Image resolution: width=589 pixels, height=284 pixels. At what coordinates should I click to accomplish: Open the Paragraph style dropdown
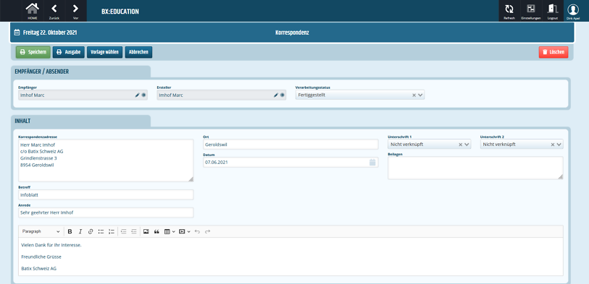[x=41, y=231]
